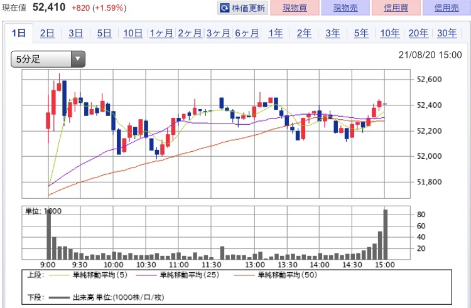The height and width of the screenshot is (308, 471).
Task: Switch to the 5日 chart tab
Action: [104, 33]
